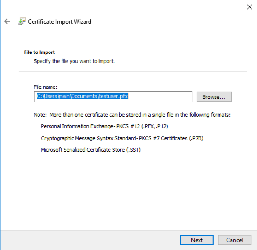Select the certificate icon in the wizard header

[x=21, y=21]
